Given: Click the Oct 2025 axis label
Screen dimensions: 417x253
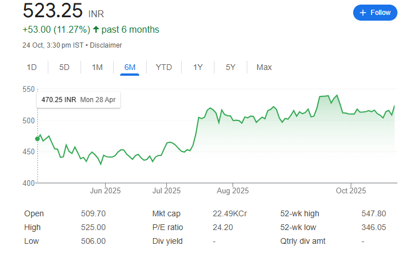Looking at the screenshot, I should click(351, 190).
